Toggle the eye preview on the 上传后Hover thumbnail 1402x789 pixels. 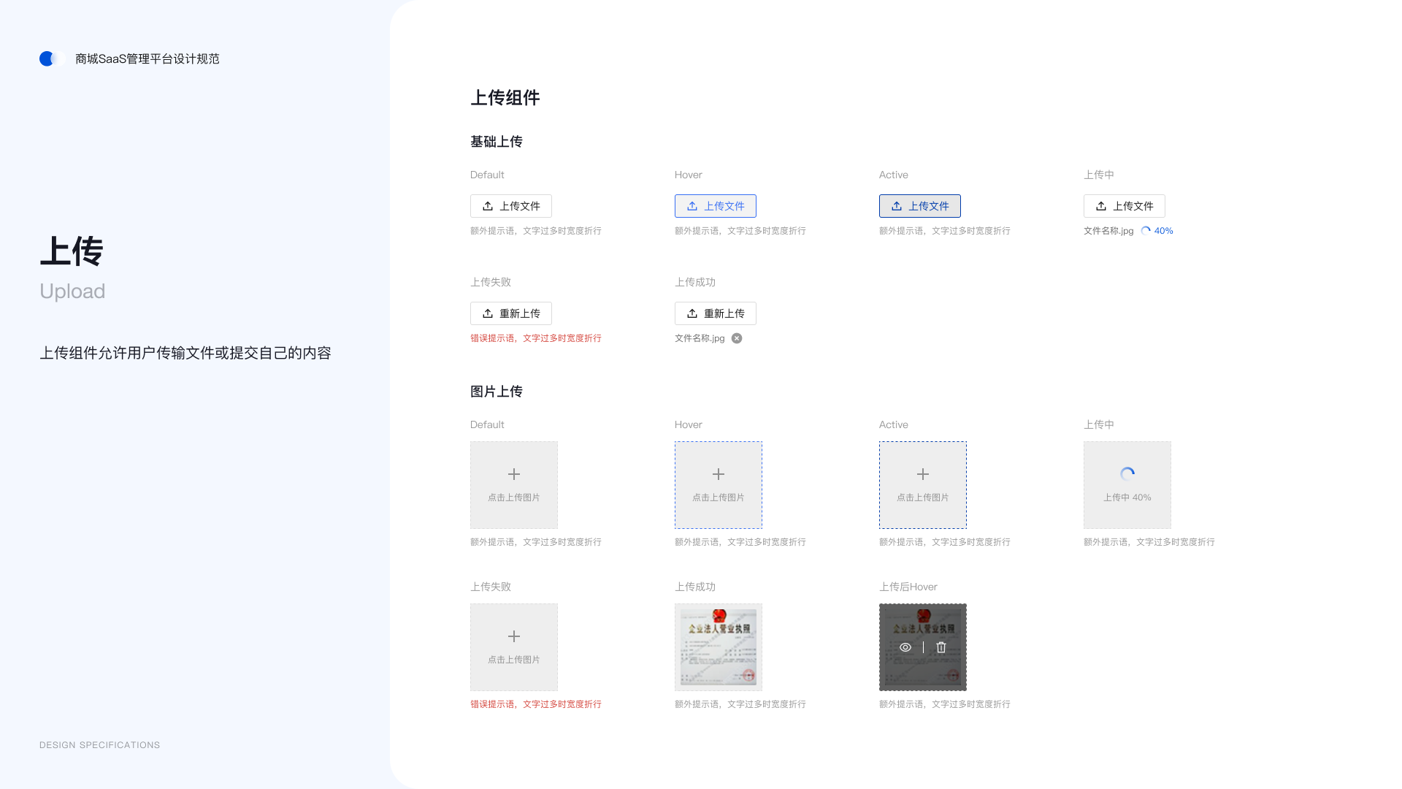point(905,647)
